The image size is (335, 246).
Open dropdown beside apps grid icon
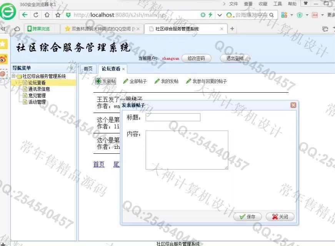tap(292, 15)
